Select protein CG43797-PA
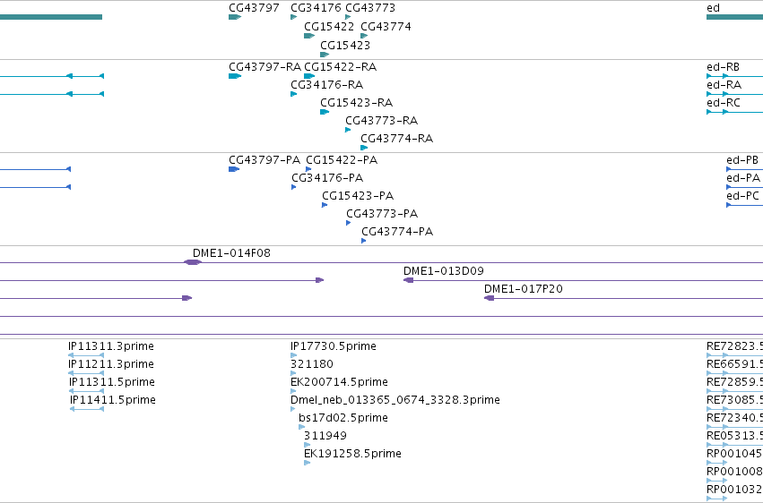 click(x=264, y=159)
